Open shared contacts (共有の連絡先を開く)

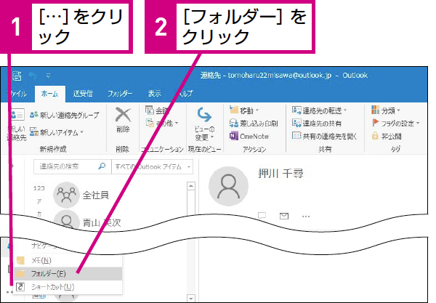(x=324, y=136)
